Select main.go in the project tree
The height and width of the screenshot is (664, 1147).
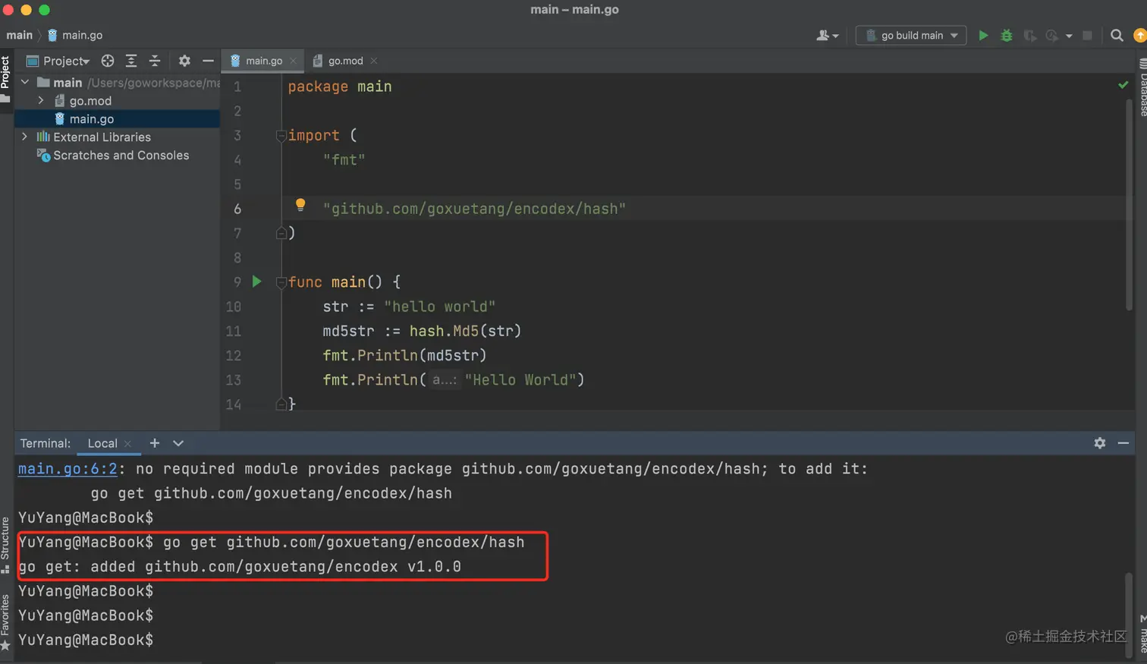point(91,118)
